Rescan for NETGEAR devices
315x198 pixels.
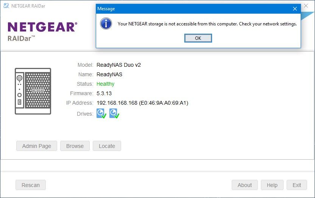pos(31,185)
